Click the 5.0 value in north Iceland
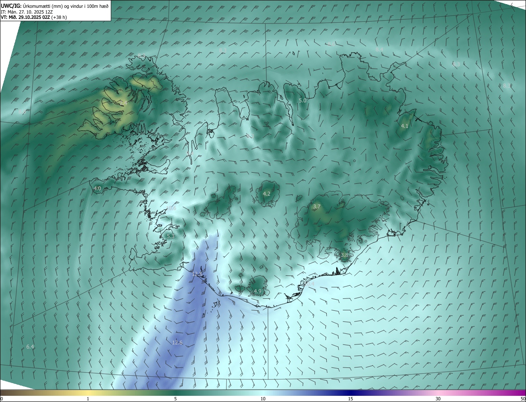526x402 pixels. pos(302,100)
